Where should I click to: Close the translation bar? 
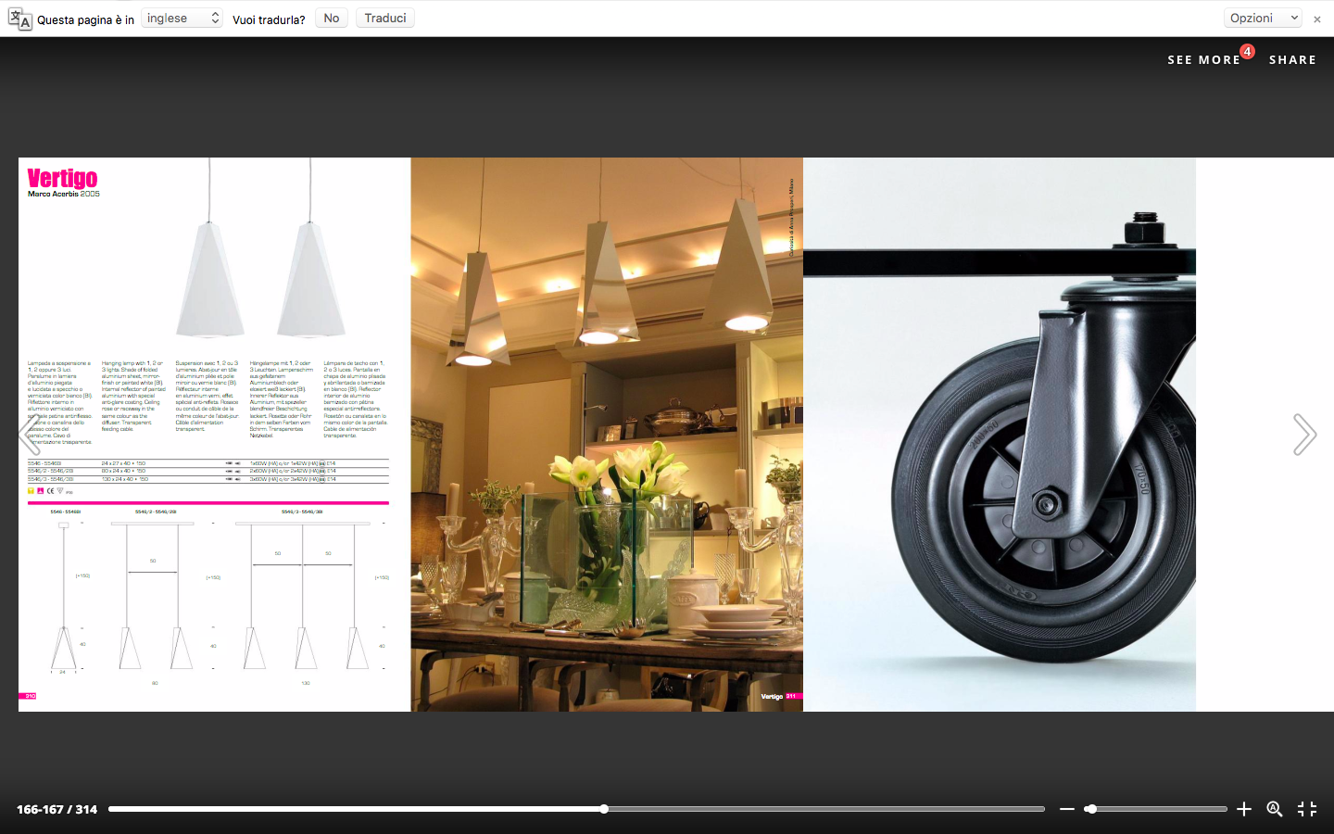[1317, 19]
